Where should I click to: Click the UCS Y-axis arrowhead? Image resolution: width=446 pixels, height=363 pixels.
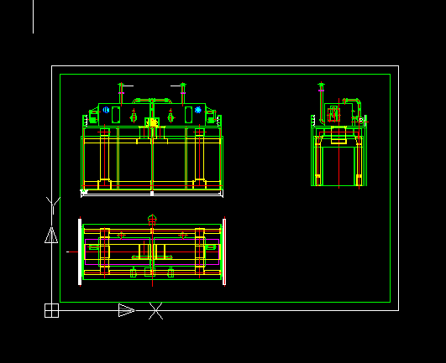coord(51,235)
